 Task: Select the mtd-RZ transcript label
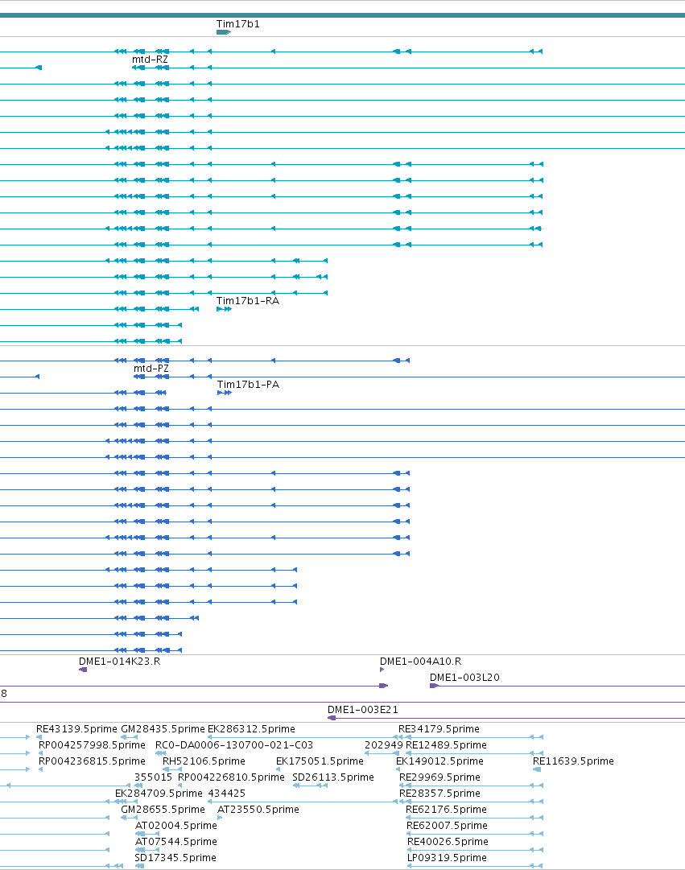150,60
